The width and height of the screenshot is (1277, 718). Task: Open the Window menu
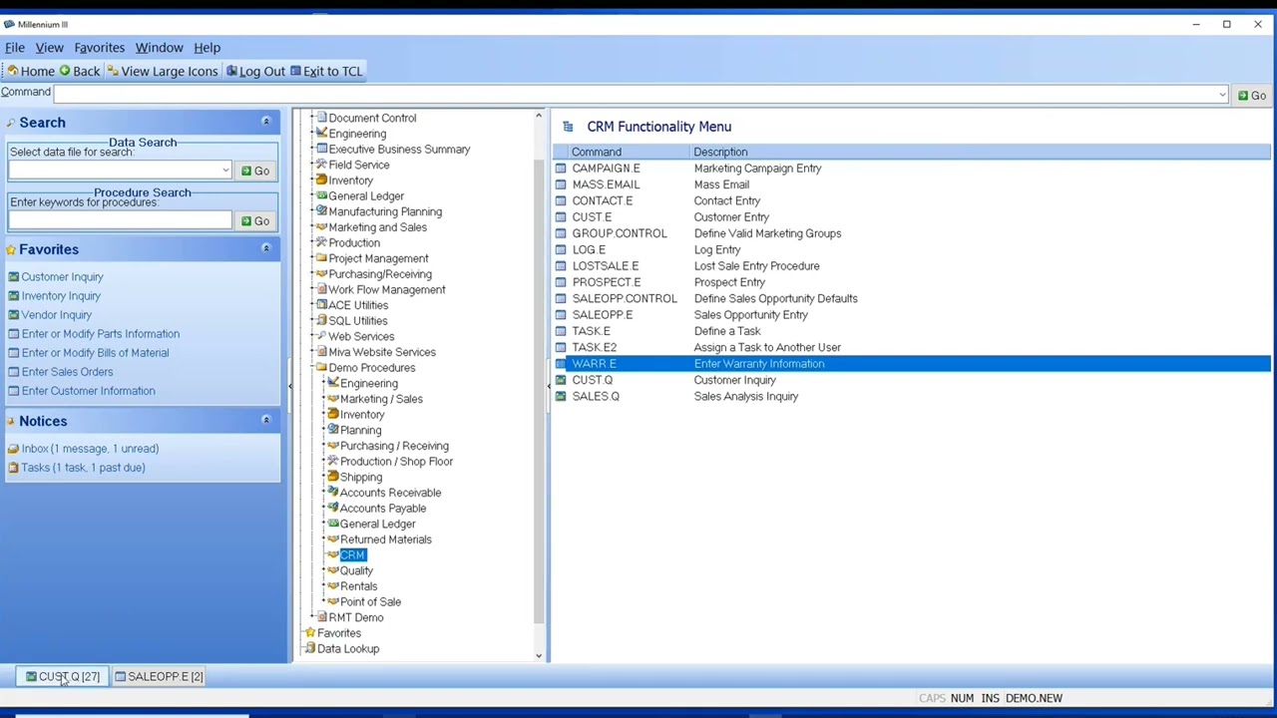(x=159, y=47)
